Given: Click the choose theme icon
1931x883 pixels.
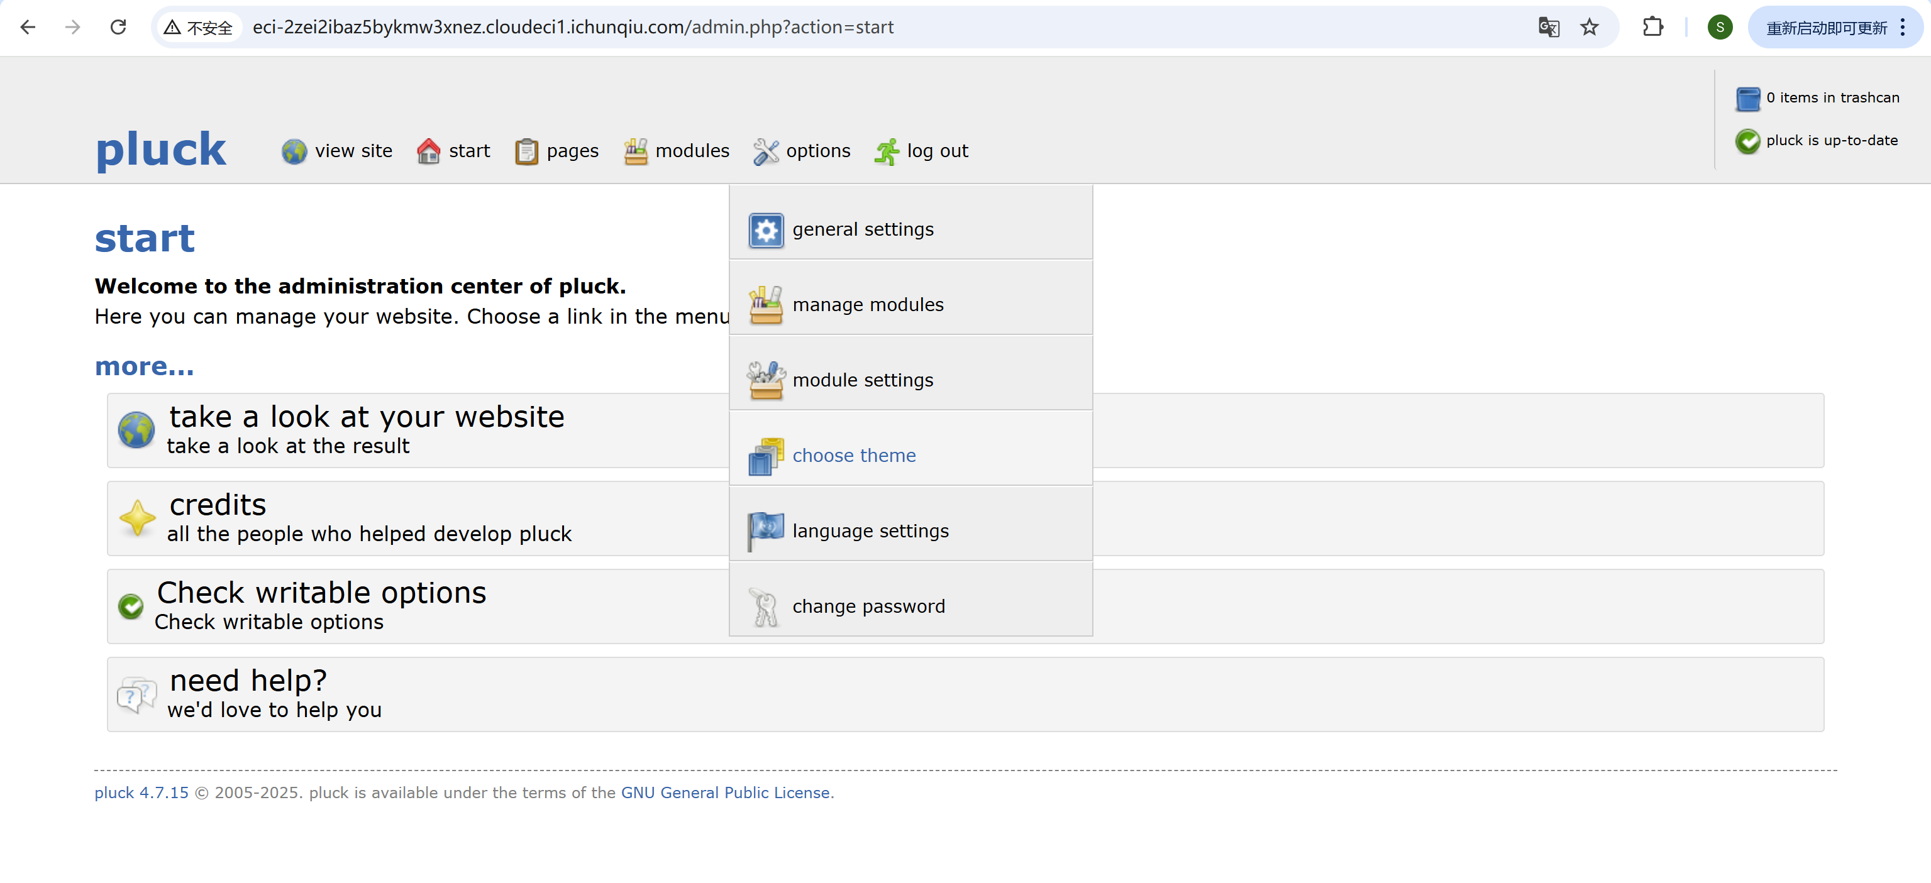Looking at the screenshot, I should coord(765,456).
